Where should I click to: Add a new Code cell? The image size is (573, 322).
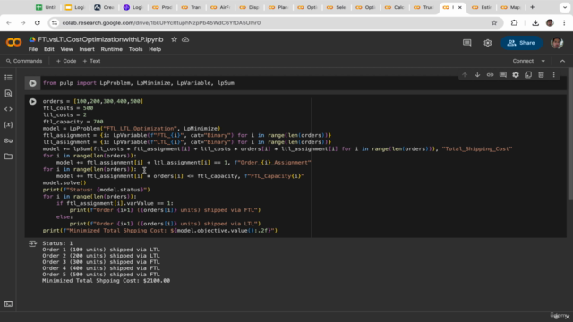click(x=66, y=61)
